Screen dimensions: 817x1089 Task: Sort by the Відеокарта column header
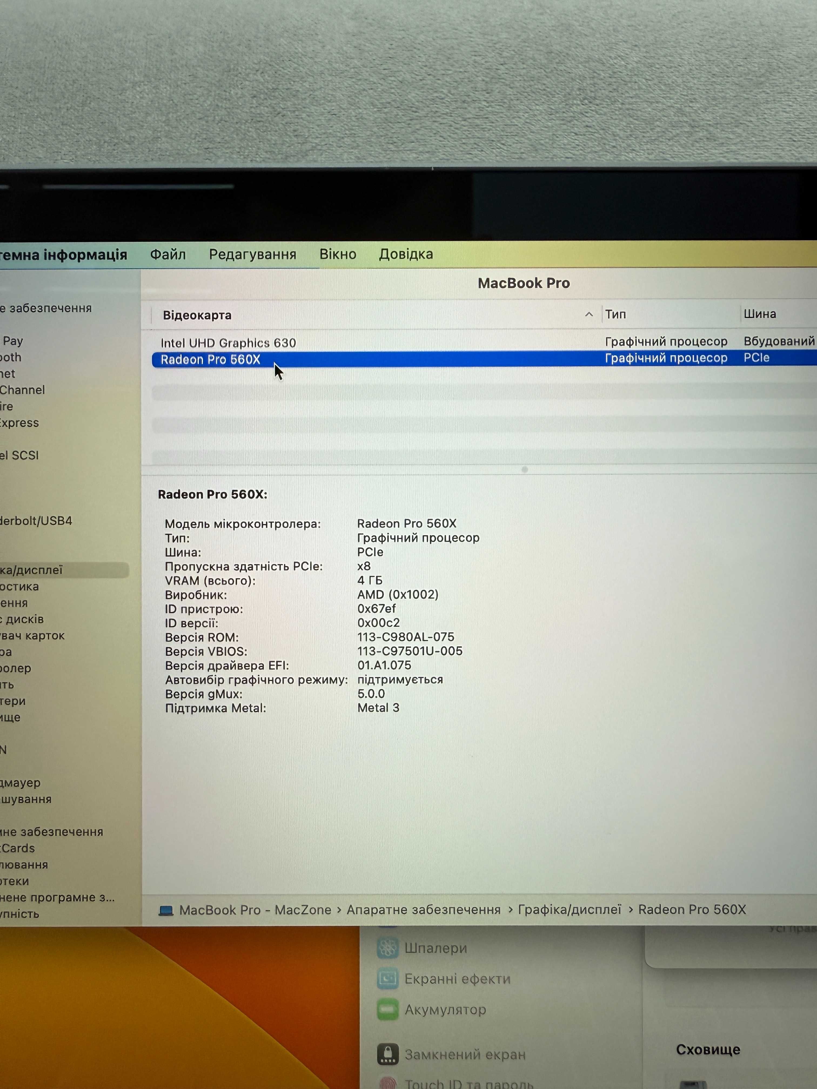pos(197,315)
